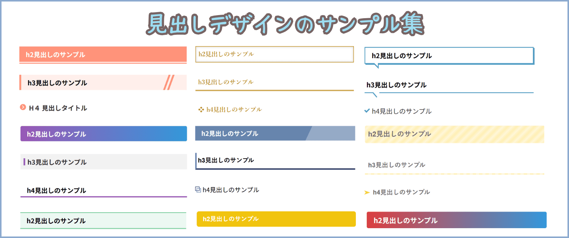Click the gold h3 heading text with double underline
The height and width of the screenshot is (238, 569).
[226, 82]
